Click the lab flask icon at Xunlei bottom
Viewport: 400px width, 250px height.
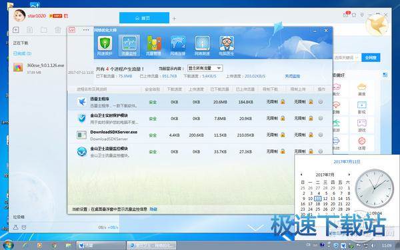pos(15,227)
